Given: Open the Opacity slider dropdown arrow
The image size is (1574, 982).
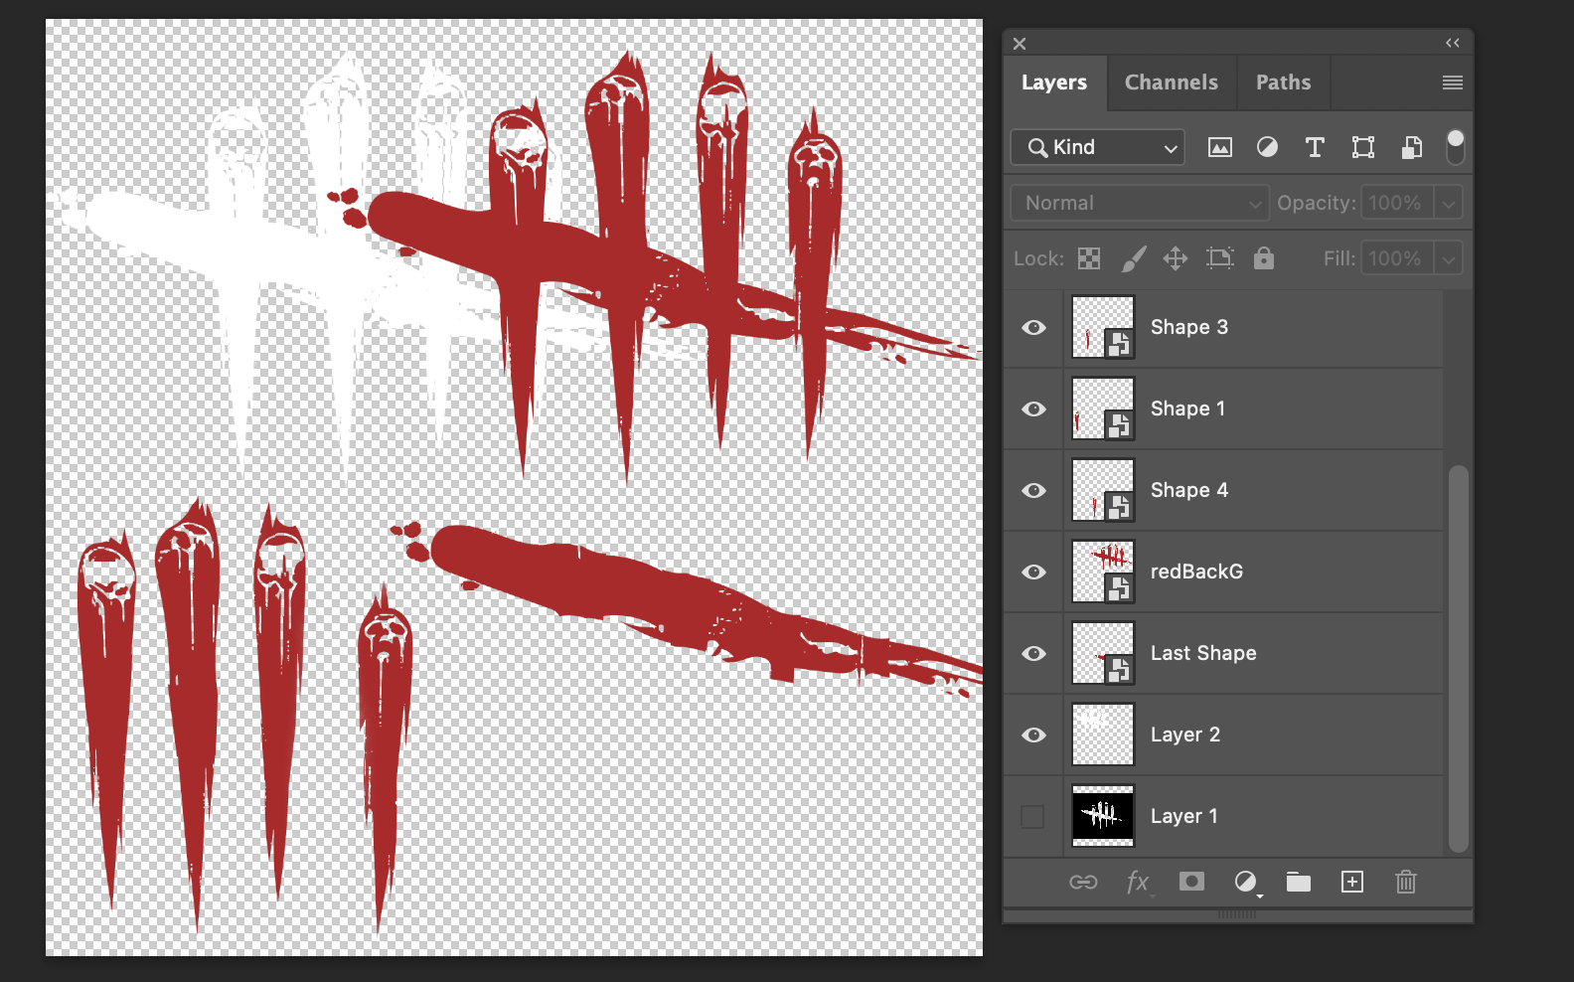Looking at the screenshot, I should [1449, 203].
